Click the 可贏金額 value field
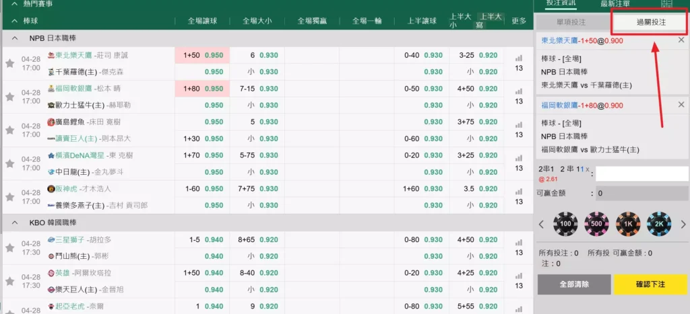Screen dimensions: 690x314 click(x=641, y=193)
